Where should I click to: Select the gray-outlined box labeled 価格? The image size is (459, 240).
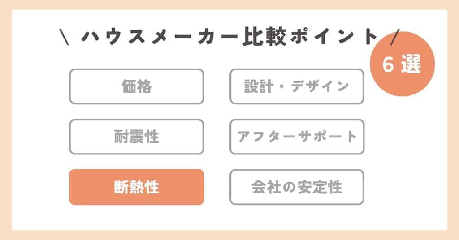point(136,86)
